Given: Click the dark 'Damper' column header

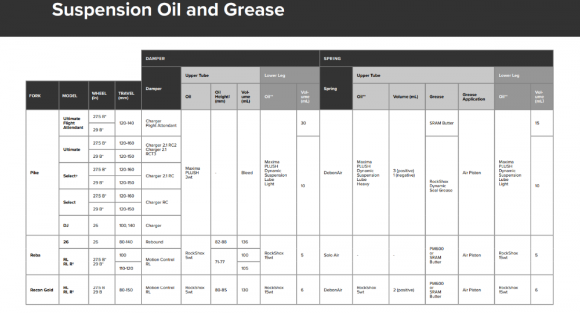Looking at the screenshot, I should coord(161,89).
